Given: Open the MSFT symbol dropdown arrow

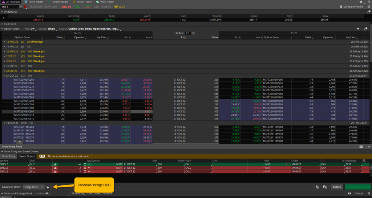Looking at the screenshot, I should pyautogui.click(x=21, y=7).
